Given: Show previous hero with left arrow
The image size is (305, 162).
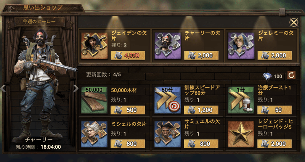Looking at the screenshot, I should pos(3,88).
